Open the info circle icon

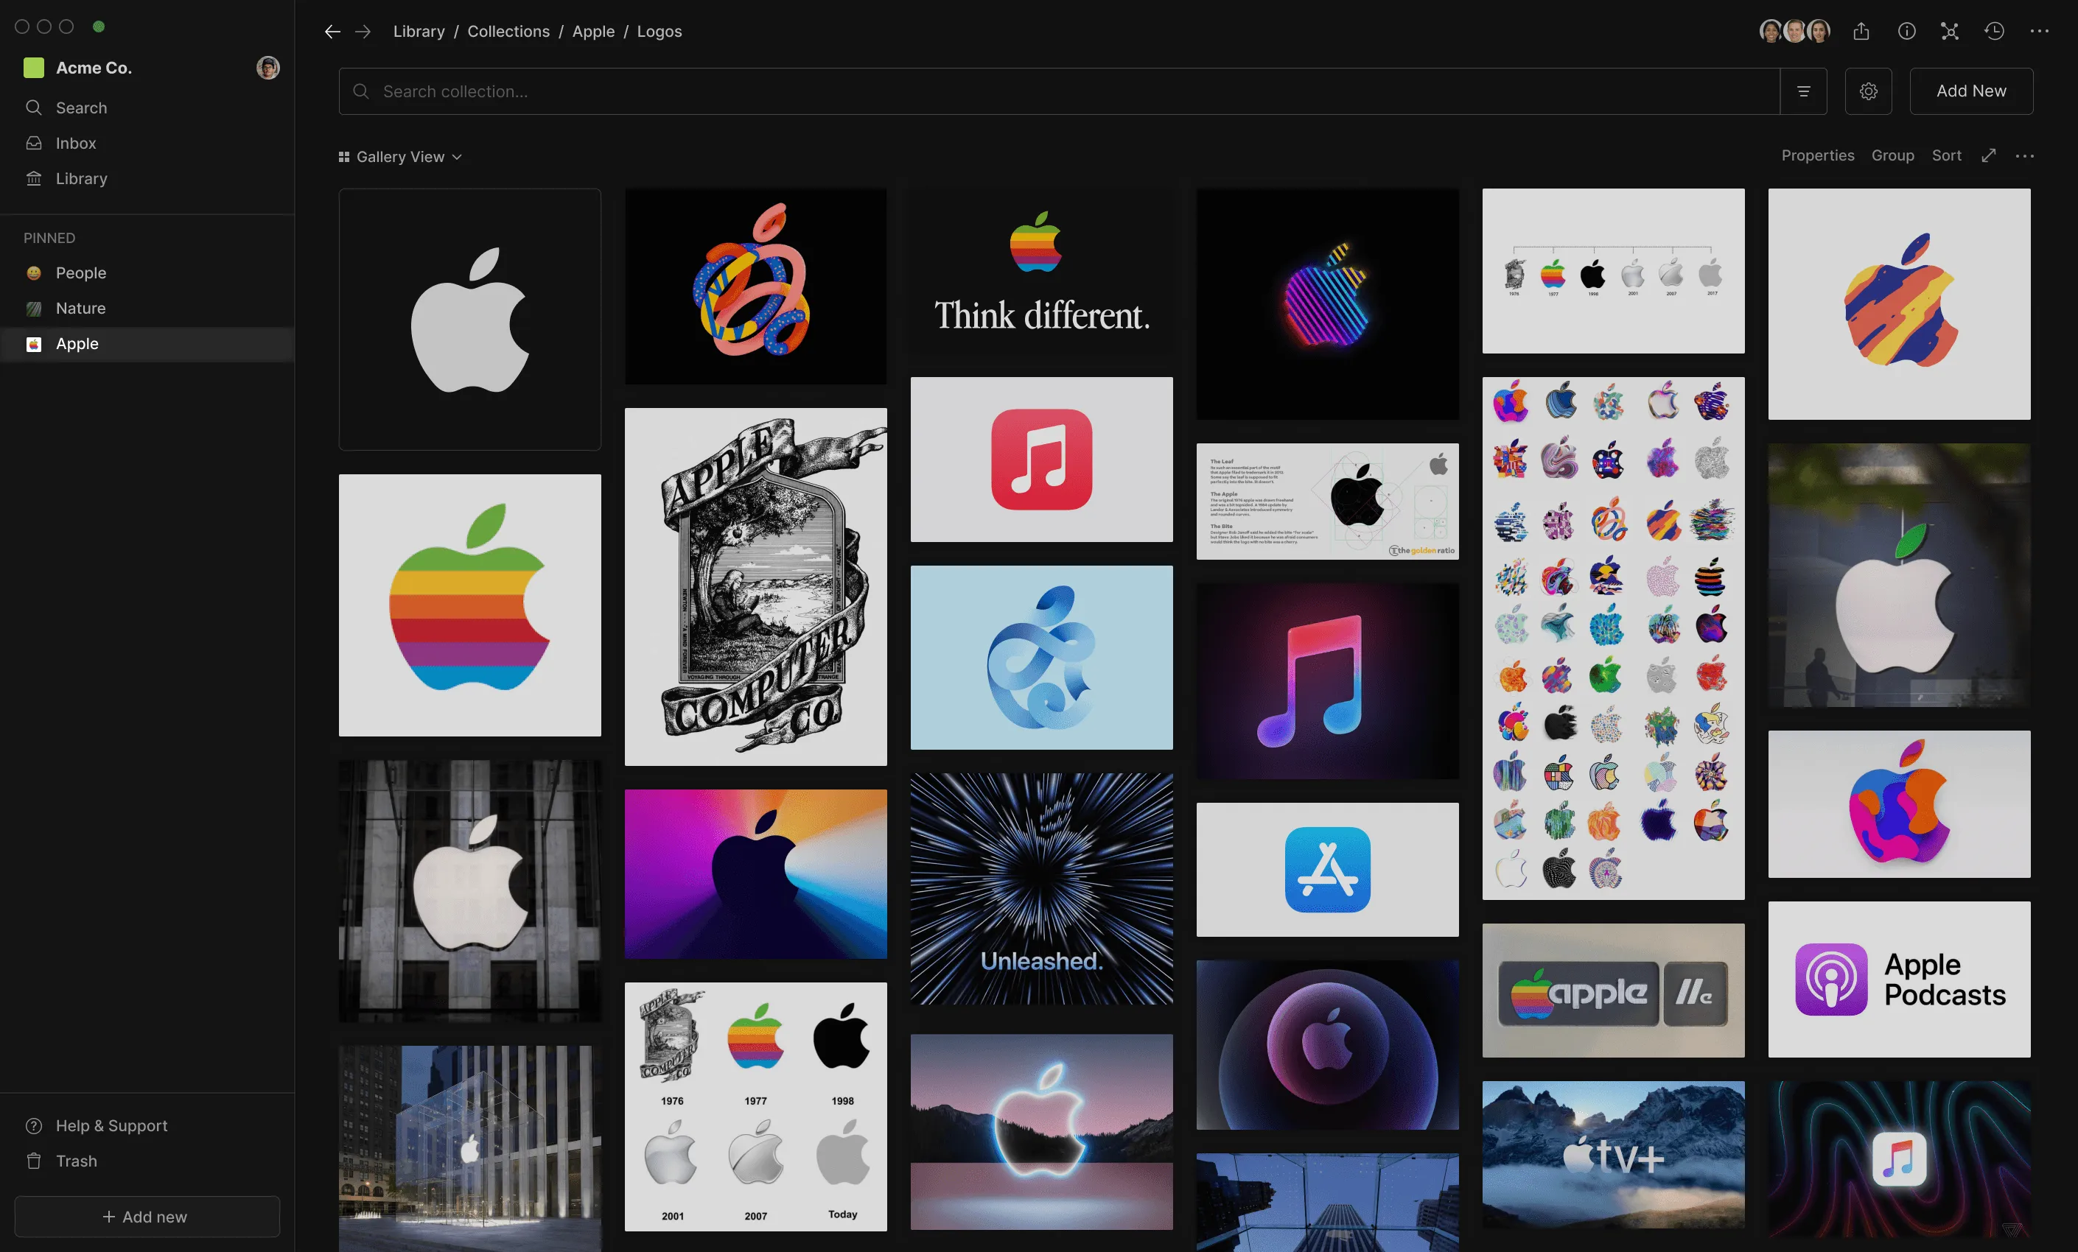[x=1906, y=31]
